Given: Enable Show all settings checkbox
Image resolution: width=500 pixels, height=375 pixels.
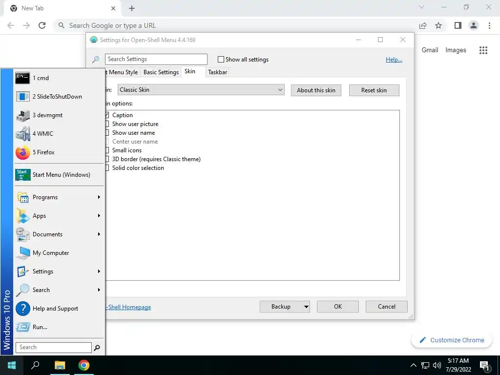Looking at the screenshot, I should [221, 59].
